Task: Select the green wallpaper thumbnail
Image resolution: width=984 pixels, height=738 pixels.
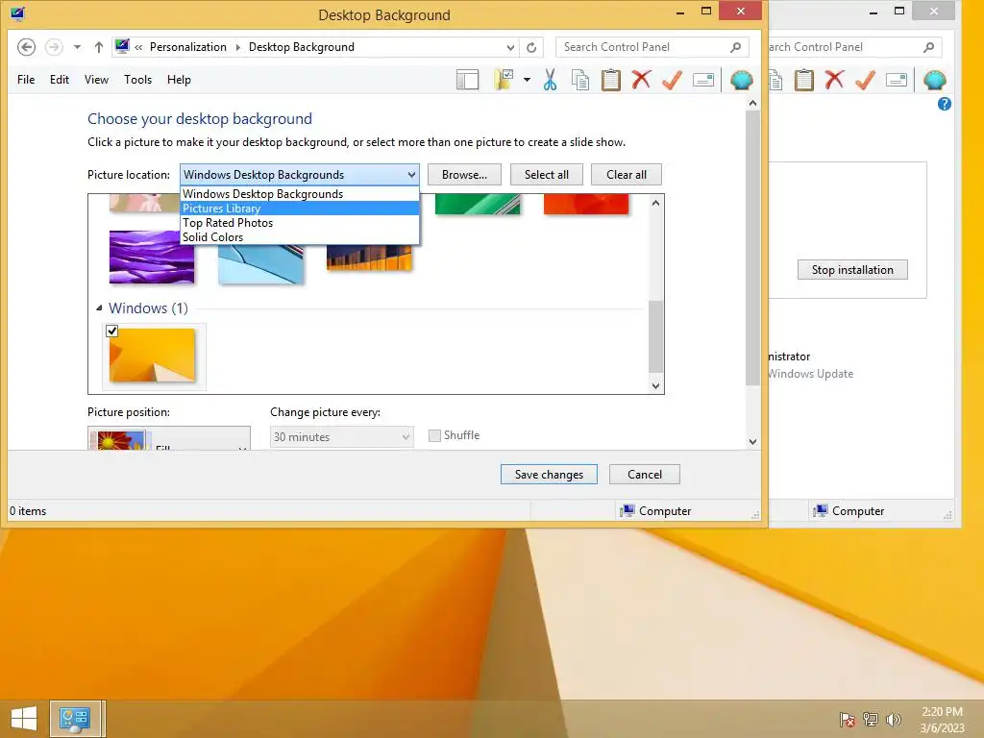Action: tap(478, 205)
